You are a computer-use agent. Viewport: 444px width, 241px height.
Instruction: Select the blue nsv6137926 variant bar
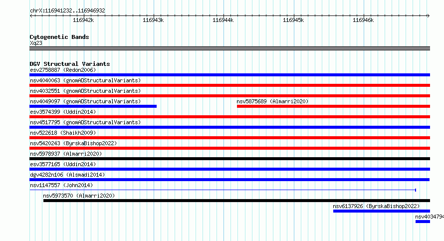(x=382, y=211)
